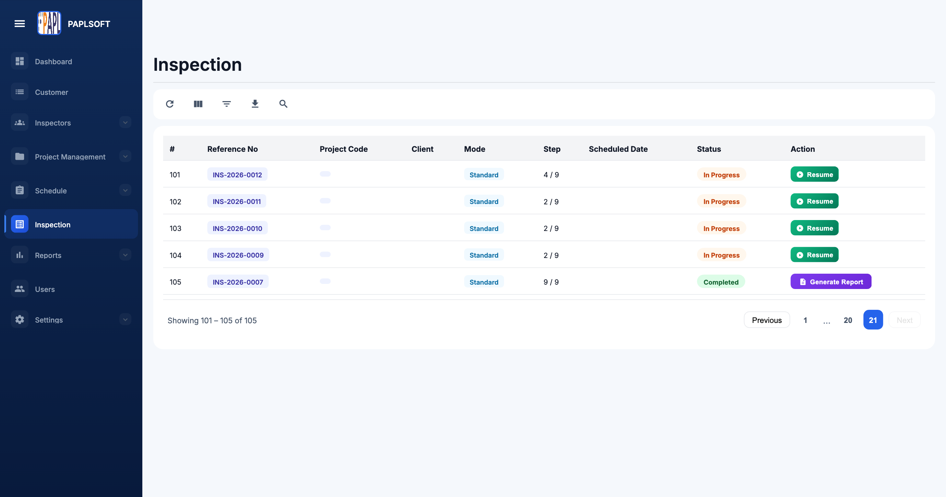Viewport: 946px width, 497px height.
Task: Open the column visibility icon
Action: 198,104
